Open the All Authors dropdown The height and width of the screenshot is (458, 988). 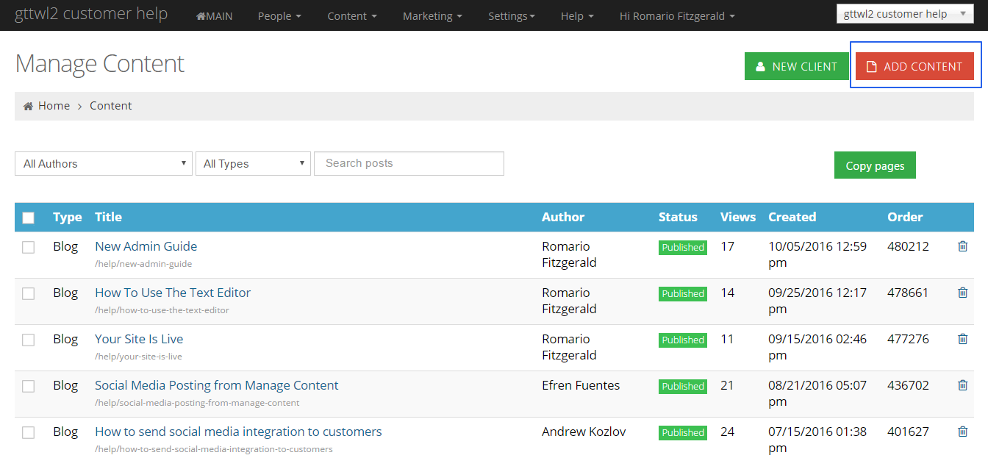104,164
